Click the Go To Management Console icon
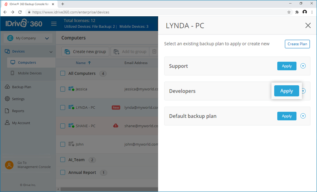This screenshot has width=317, height=192. click(9, 165)
